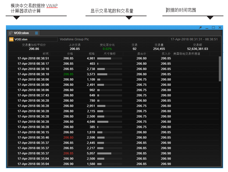Click the green 0.02% change value
228x172 pixels.
click(107, 49)
